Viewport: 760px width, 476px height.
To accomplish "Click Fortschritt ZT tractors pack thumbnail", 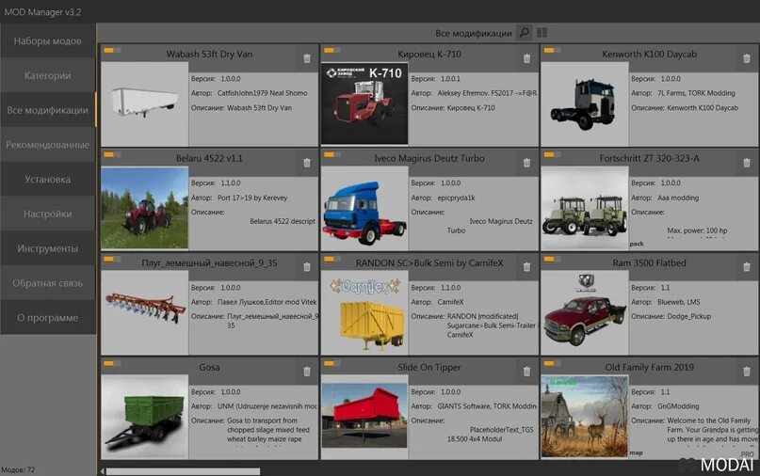I will tap(585, 208).
